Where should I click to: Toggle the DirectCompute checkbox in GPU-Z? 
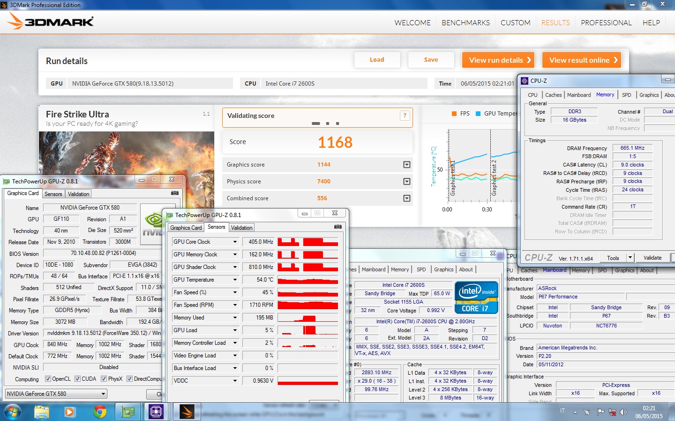(x=130, y=379)
